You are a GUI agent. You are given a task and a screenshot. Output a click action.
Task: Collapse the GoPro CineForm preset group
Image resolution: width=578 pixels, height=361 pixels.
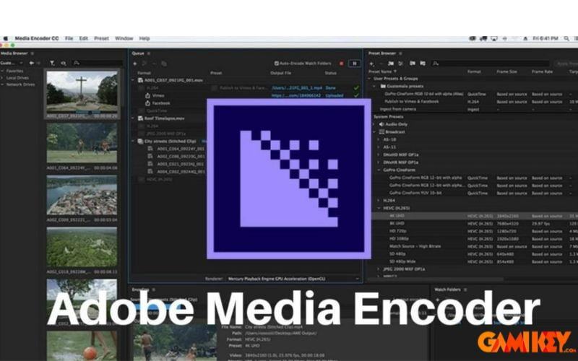tap(379, 170)
